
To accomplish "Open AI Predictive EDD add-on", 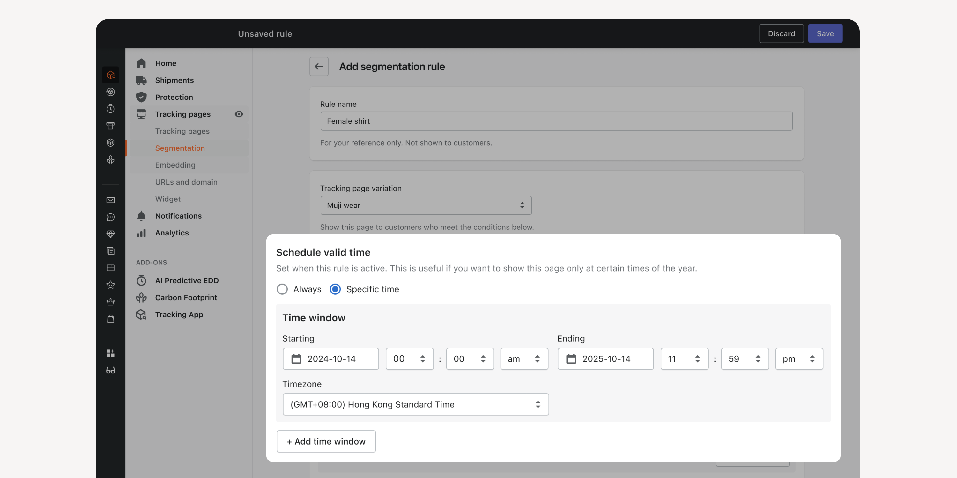I will tap(187, 280).
